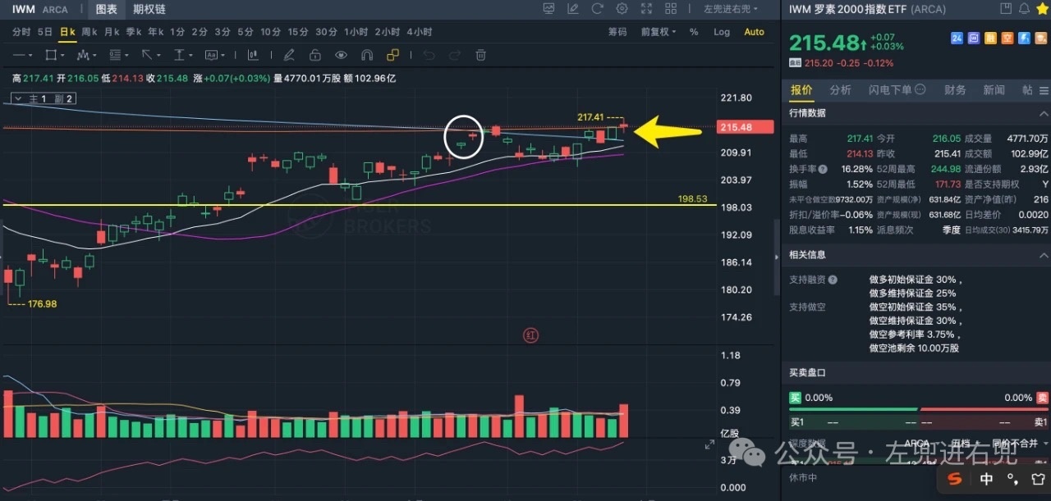Screen dimensions: 1051x501
Task: Switch to the 新闻 tab
Action: point(994,90)
